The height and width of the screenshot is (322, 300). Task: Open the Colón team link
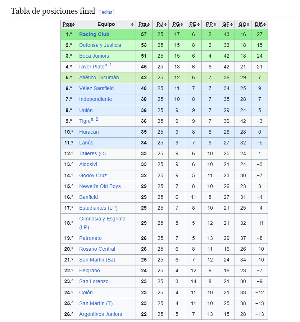point(86,292)
